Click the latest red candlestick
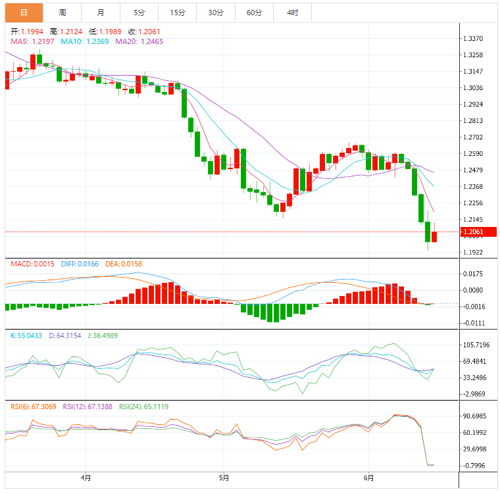Screen dimensions: 500x494 [x=434, y=237]
